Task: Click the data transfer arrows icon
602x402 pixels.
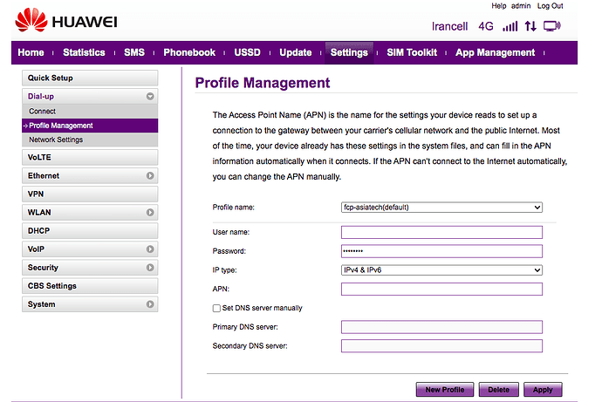Action: 530,26
